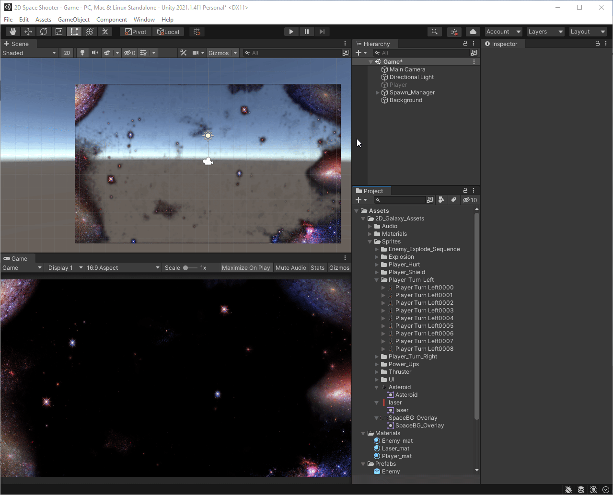Select Main Camera in Hierarchy
The height and width of the screenshot is (495, 613).
pos(407,69)
